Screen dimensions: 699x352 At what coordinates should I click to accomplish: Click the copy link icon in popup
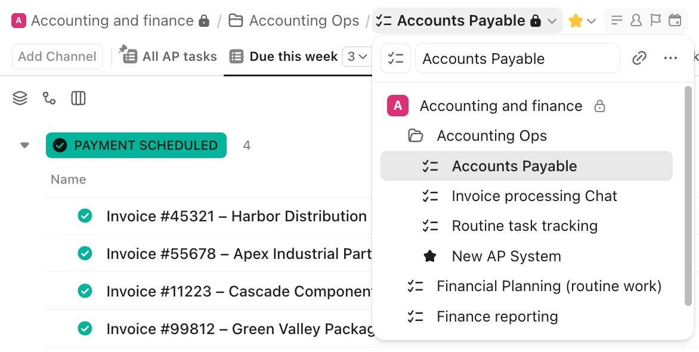(x=639, y=58)
